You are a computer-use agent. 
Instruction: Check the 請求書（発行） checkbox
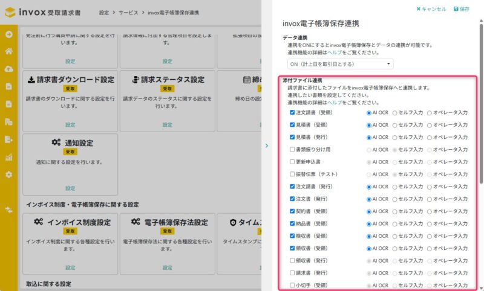click(x=292, y=273)
